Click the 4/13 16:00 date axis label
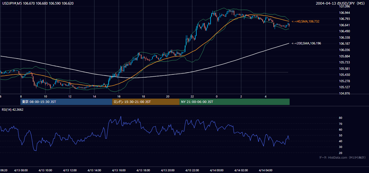Image resolution: width=369 pixels, height=173 pixels. pyautogui.click(x=119, y=170)
